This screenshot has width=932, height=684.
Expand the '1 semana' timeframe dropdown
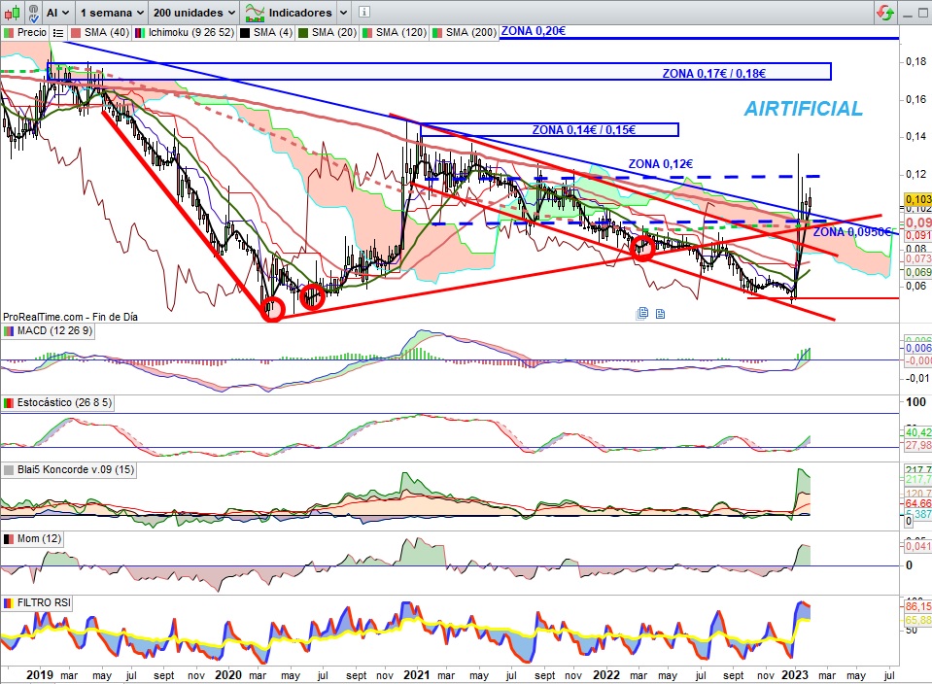(x=113, y=13)
